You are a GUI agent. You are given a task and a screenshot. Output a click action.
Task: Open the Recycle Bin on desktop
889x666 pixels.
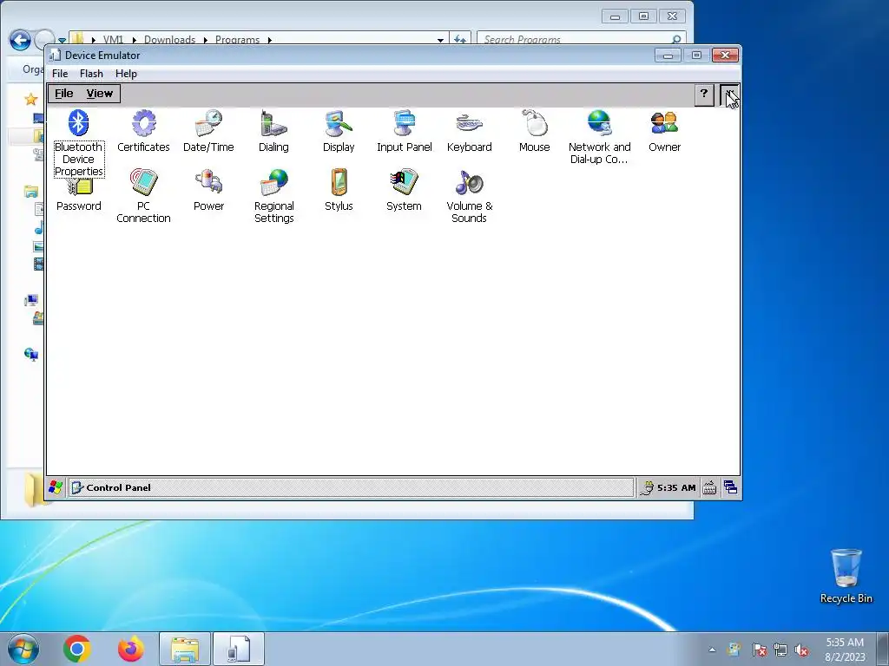[846, 576]
